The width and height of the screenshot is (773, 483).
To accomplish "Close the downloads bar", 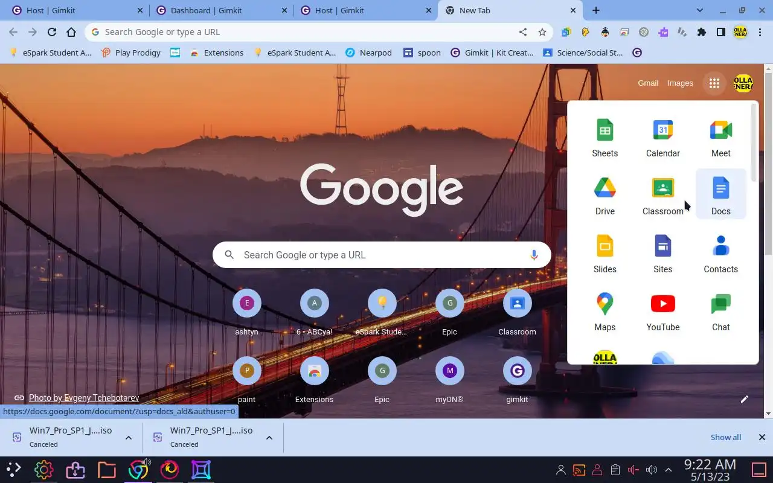I will click(x=762, y=437).
